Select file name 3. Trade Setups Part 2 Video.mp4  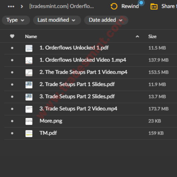78,109
